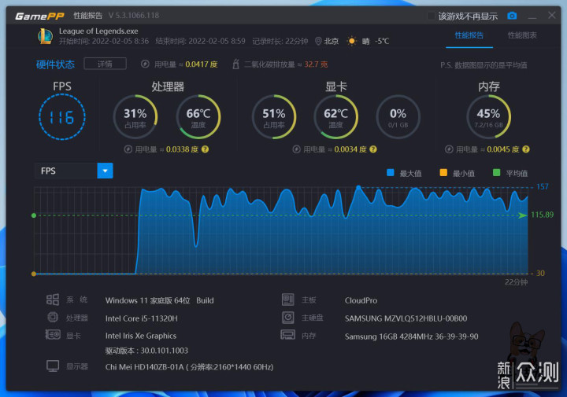The width and height of the screenshot is (567, 397).
Task: Click the GPU 51% usage gauge
Action: (274, 117)
